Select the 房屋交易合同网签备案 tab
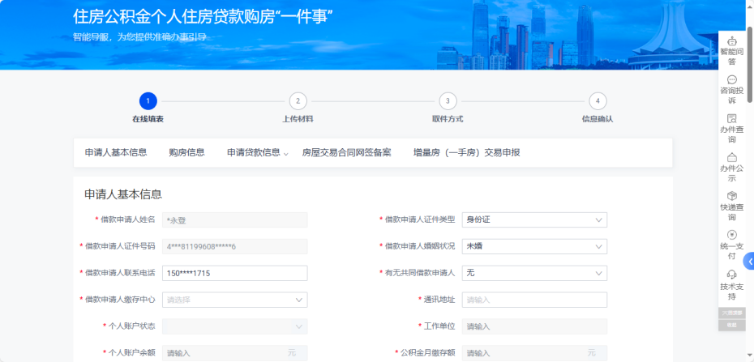The height and width of the screenshot is (362, 754). coord(346,152)
